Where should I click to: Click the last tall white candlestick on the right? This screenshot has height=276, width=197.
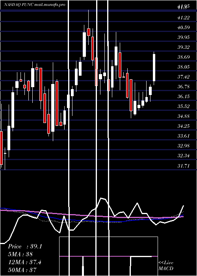pyautogui.click(x=154, y=67)
